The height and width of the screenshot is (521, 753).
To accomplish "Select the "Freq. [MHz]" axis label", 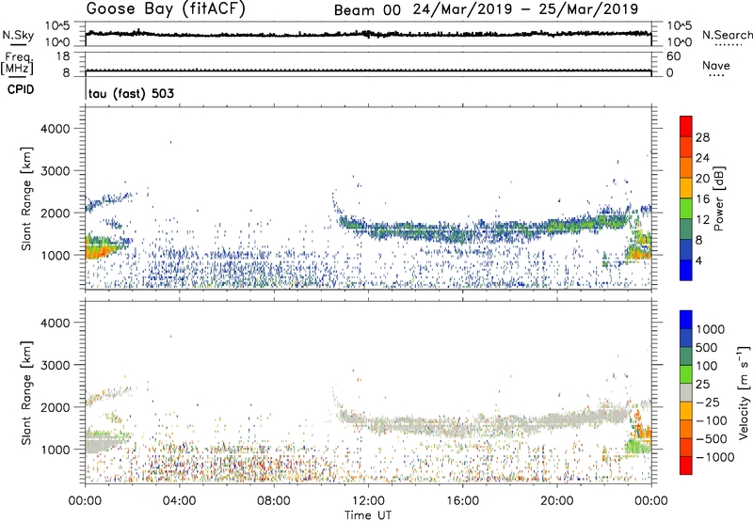I will [x=18, y=63].
